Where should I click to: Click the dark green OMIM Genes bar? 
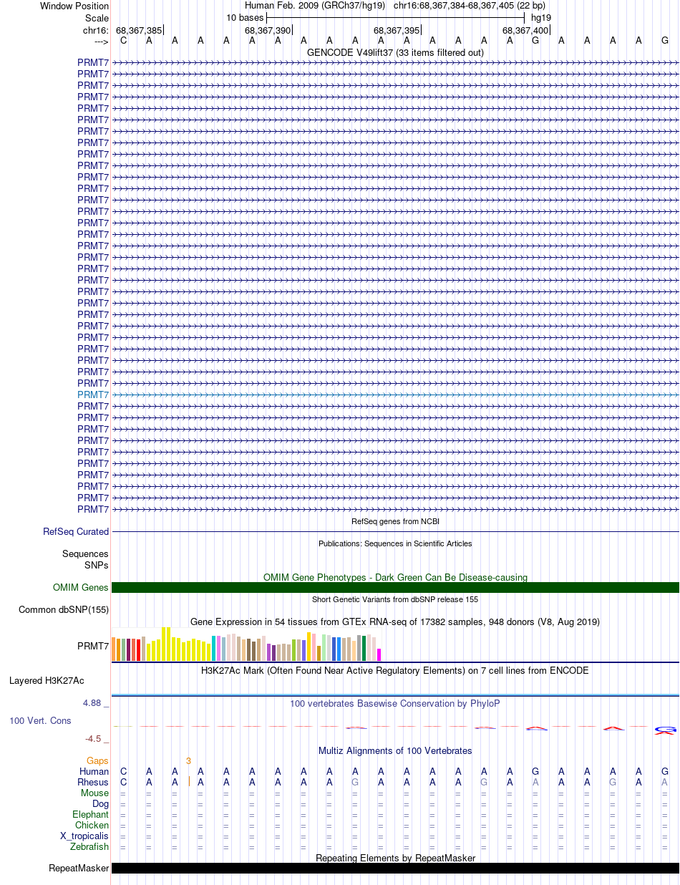[395, 588]
